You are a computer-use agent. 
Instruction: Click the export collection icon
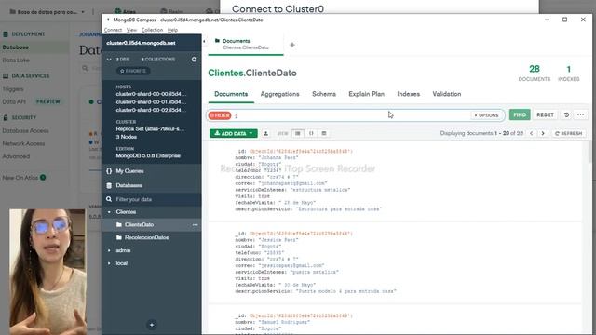265,133
